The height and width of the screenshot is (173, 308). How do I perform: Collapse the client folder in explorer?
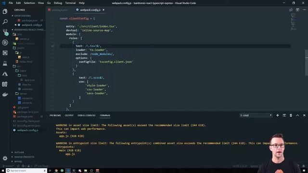point(23,71)
